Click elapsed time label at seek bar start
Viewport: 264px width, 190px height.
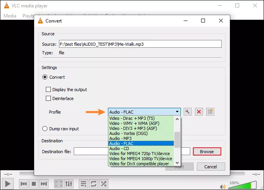[8, 174]
